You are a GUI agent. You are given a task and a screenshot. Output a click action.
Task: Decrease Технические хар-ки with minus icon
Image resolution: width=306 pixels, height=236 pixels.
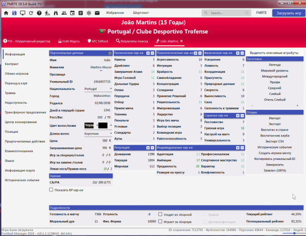pyautogui.click(x=152, y=53)
